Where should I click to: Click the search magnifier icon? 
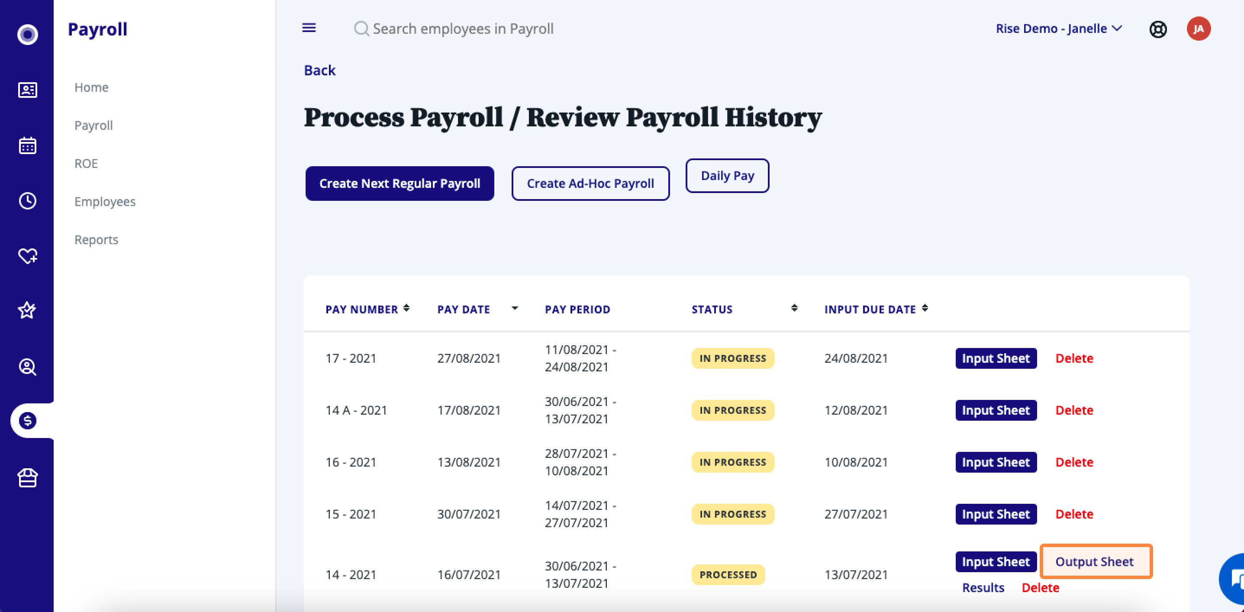[361, 29]
